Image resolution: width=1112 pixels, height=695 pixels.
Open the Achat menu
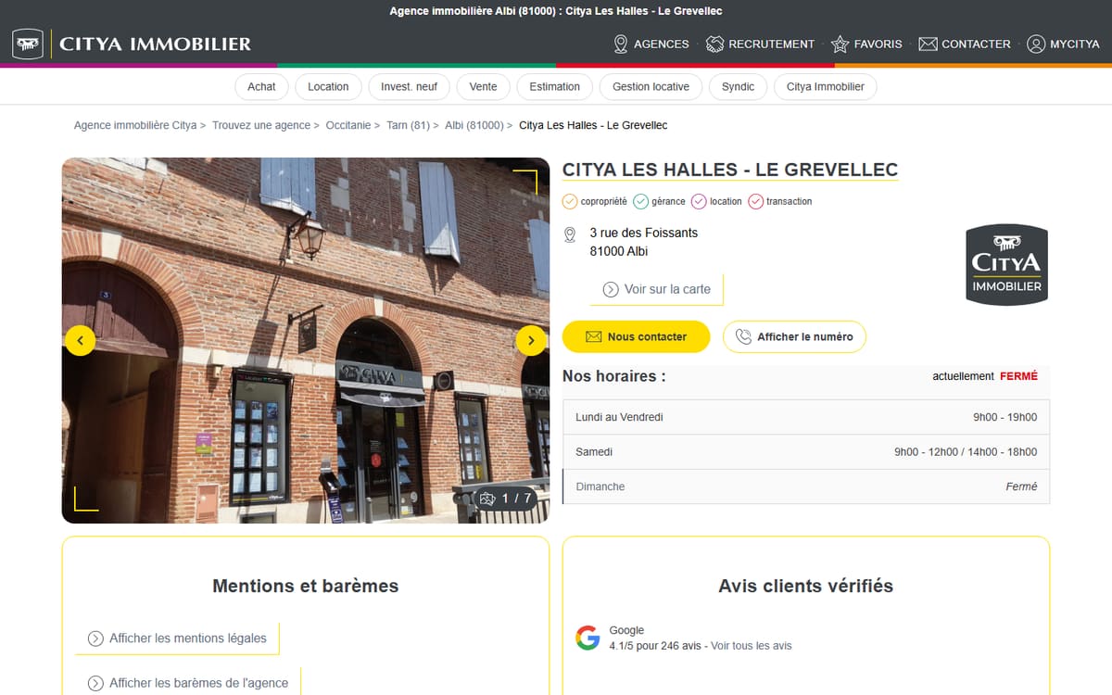[x=261, y=86]
